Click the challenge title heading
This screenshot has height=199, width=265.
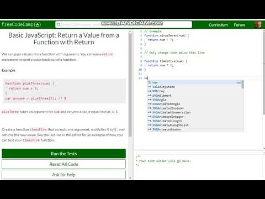[x=63, y=39]
